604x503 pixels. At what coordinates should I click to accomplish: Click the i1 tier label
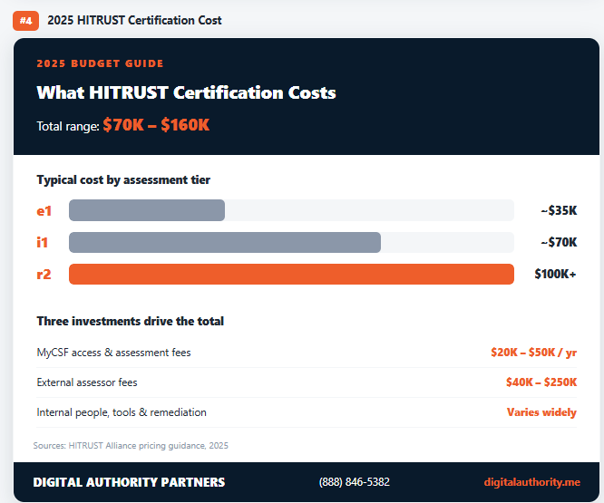point(42,243)
